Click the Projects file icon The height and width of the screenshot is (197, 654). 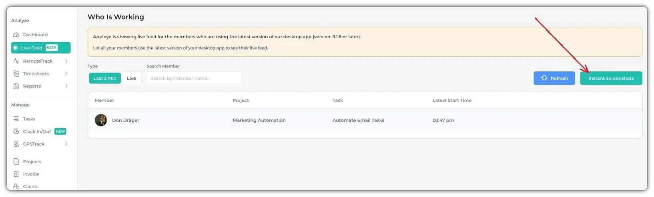(x=16, y=162)
